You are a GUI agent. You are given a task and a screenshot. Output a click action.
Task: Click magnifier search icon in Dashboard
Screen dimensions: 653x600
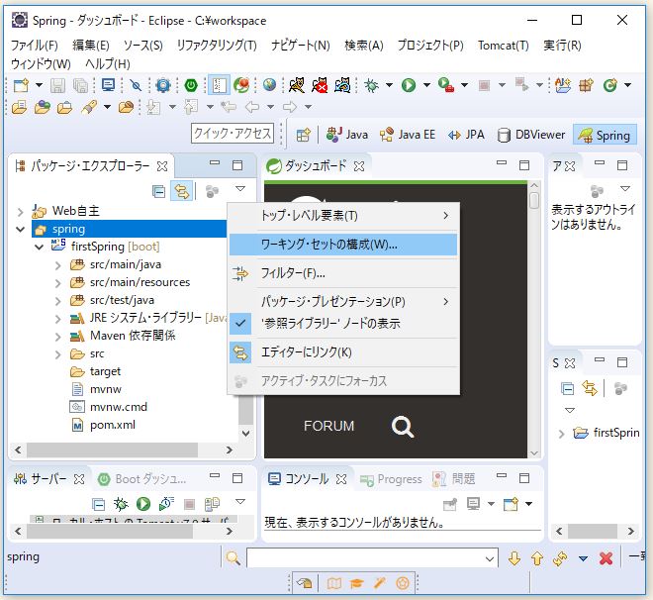403,427
